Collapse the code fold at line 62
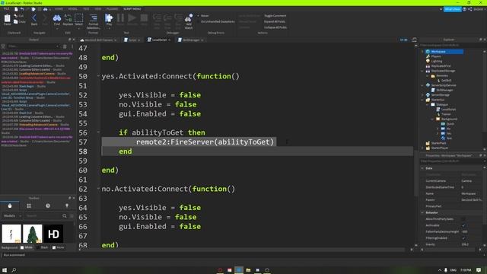The width and height of the screenshot is (487, 274). pyautogui.click(x=98, y=188)
